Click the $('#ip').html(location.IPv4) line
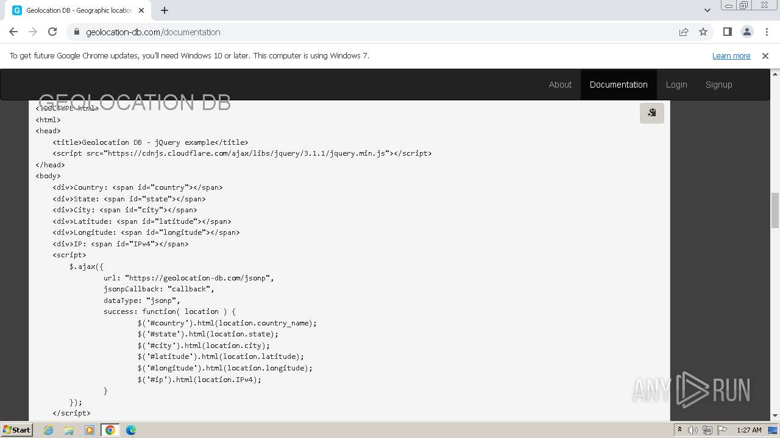780x438 pixels. point(199,380)
